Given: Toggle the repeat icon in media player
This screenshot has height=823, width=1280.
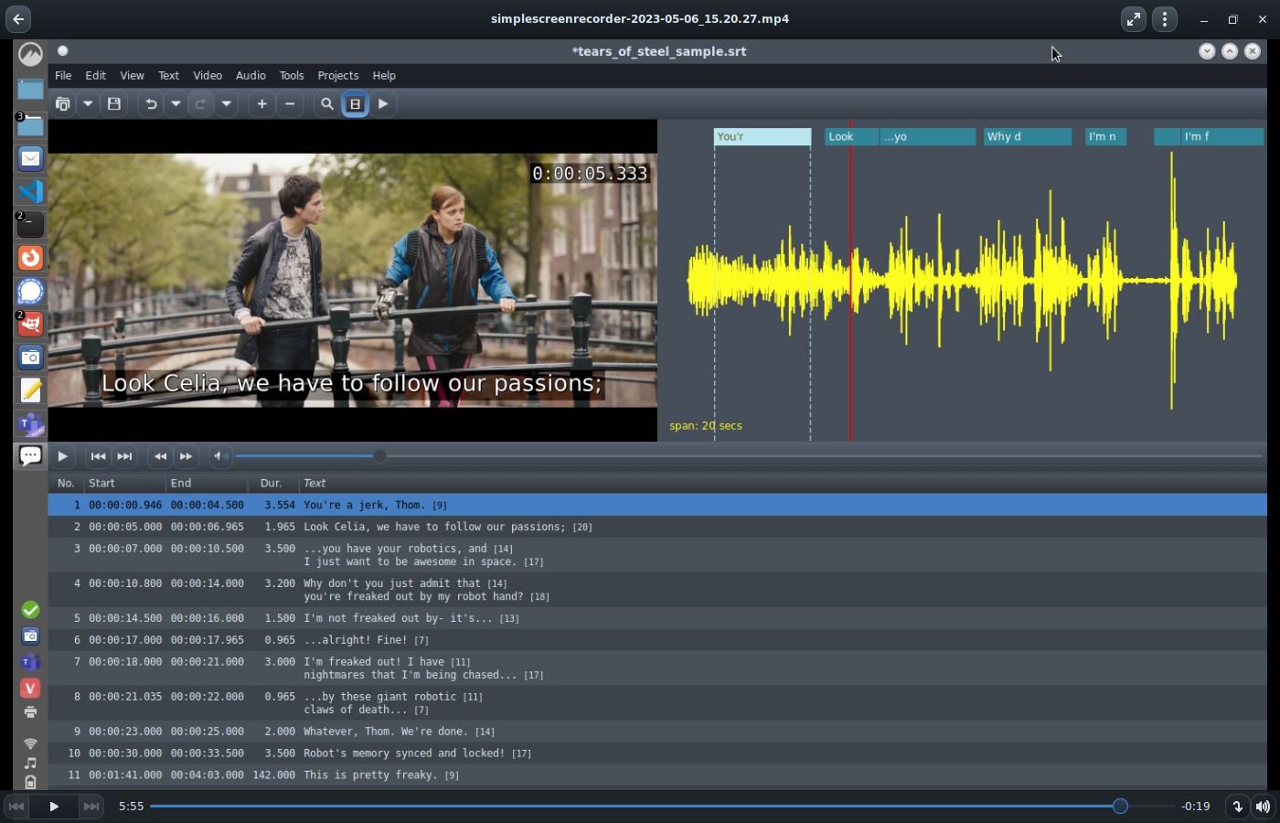Looking at the screenshot, I should tap(1237, 807).
